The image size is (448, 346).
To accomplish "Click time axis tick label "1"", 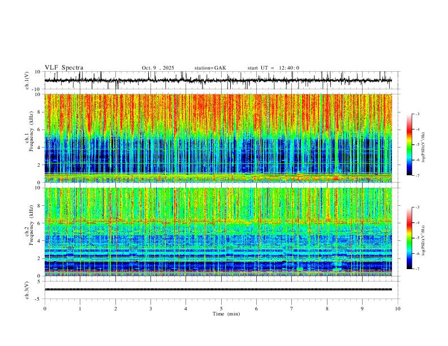I will click(x=80, y=309).
